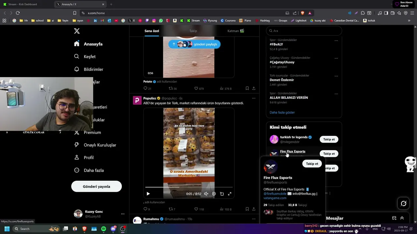Screen dimensions: 417x234
Task: Share the Potato post
Action: point(254,88)
